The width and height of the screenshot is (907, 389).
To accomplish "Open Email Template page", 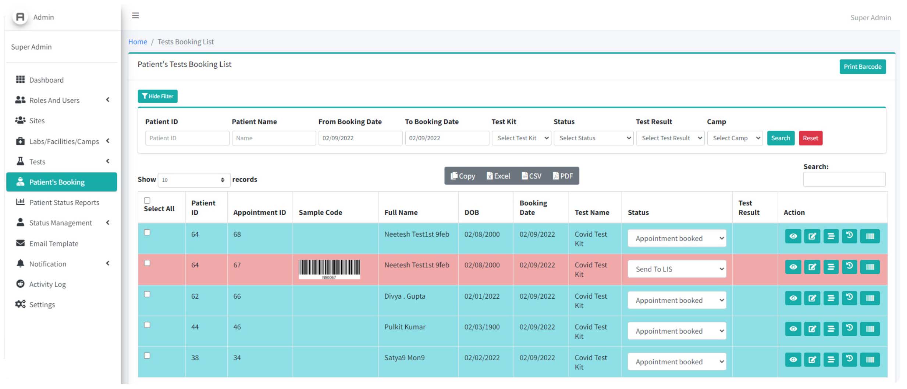I will [x=62, y=244].
